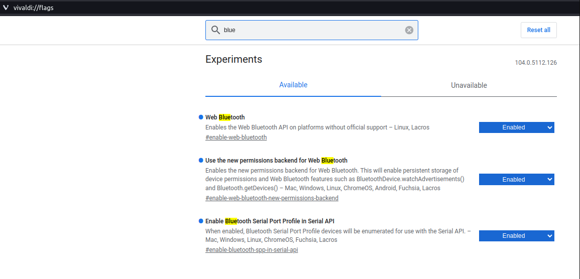This screenshot has height=279, width=580.
Task: Open new permissions backend Enabled dropdown
Action: click(x=516, y=180)
